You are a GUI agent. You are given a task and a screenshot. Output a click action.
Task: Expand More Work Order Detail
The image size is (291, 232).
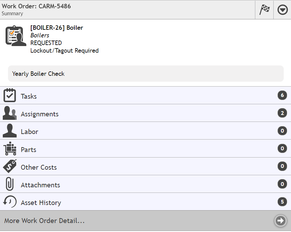(44, 221)
